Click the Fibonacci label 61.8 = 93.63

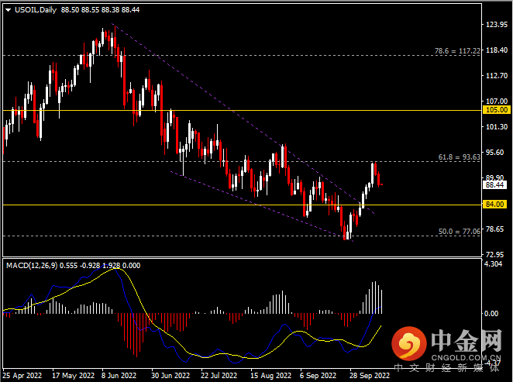tap(460, 157)
